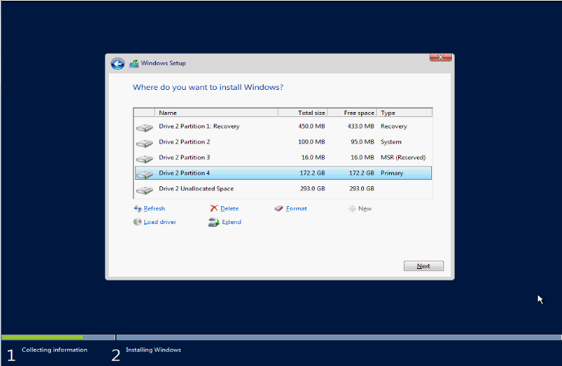The image size is (562, 366).
Task: Click the Collecting information progress bar
Action: (58, 337)
